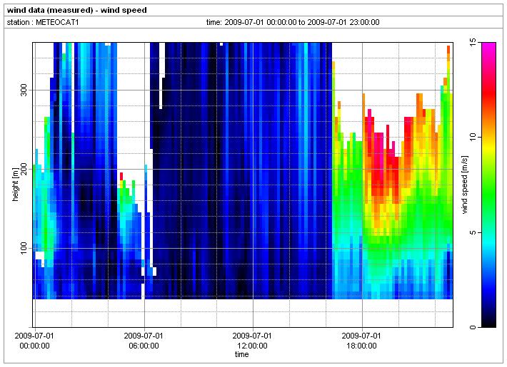Click the 0 value on the colorbar
This screenshot has height=367, width=507.
[x=473, y=327]
